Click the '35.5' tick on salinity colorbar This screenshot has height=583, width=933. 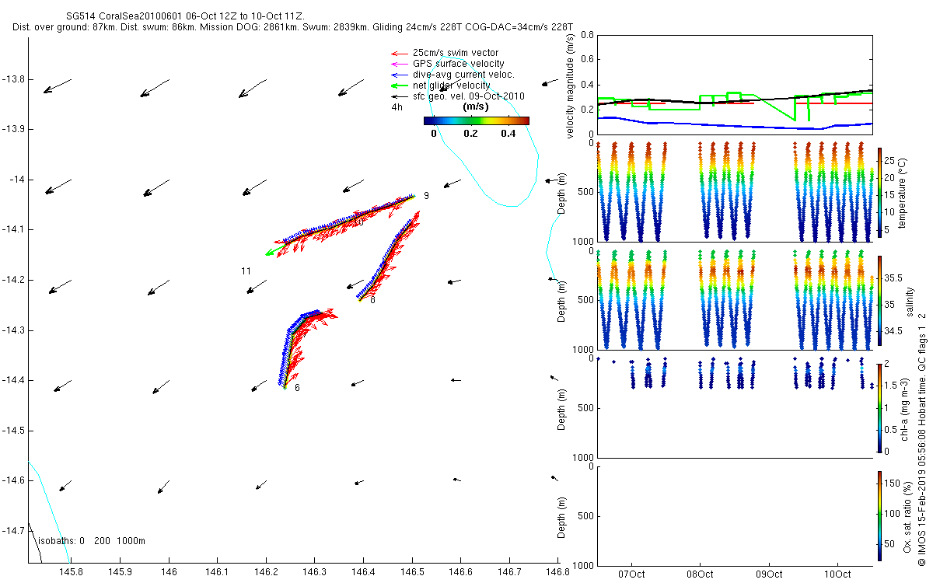(x=893, y=278)
